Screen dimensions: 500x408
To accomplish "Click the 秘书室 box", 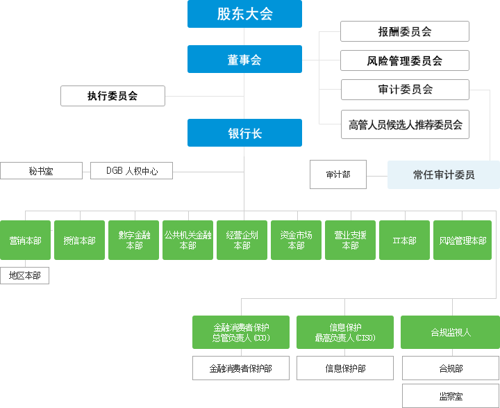I will [x=41, y=170].
